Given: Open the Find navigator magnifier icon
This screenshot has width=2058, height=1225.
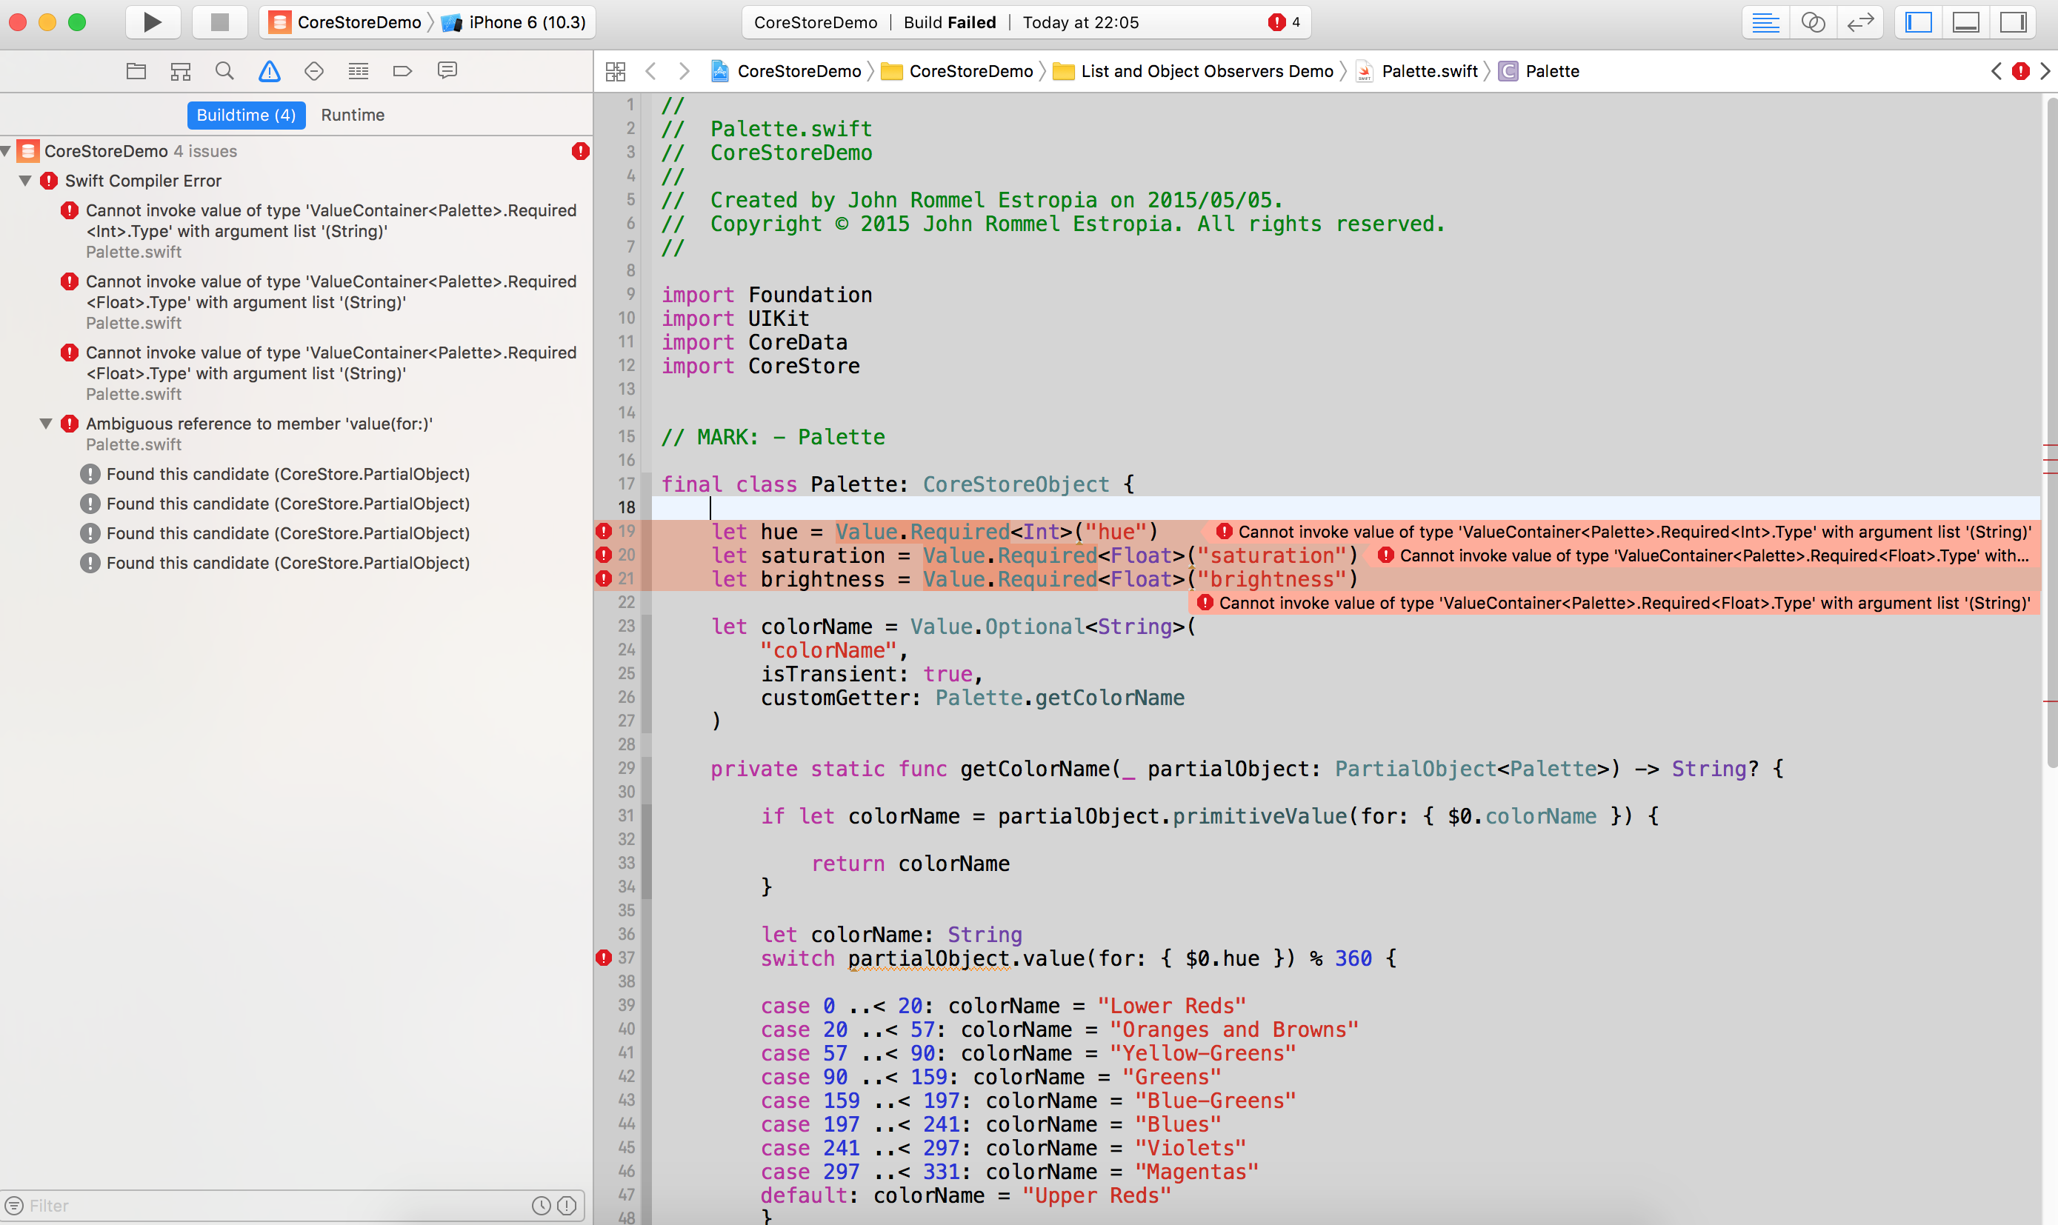Looking at the screenshot, I should (x=224, y=71).
